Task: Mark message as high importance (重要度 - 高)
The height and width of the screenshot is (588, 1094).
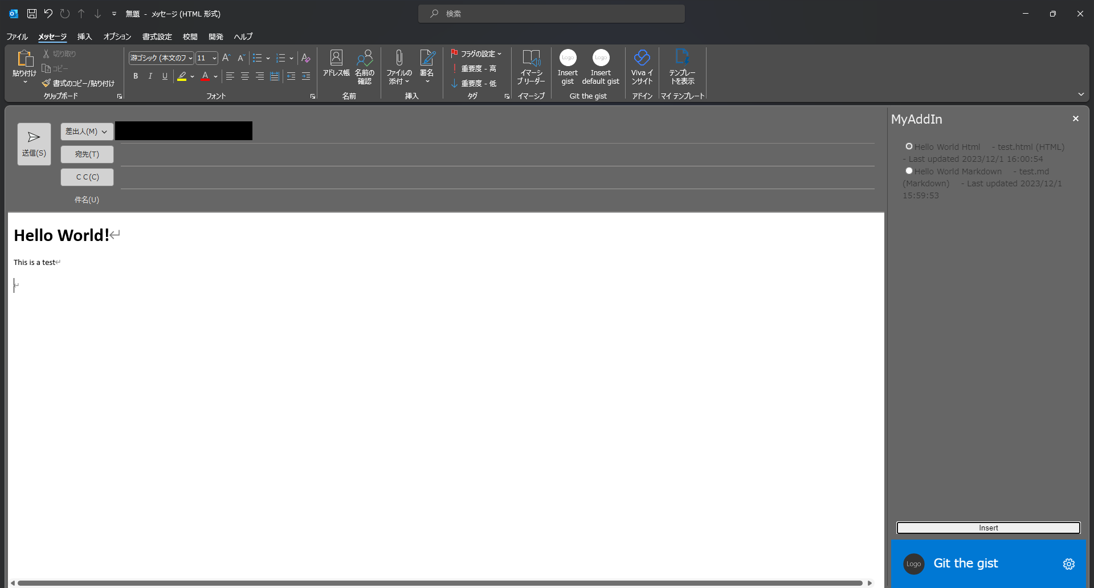Action: click(x=473, y=68)
